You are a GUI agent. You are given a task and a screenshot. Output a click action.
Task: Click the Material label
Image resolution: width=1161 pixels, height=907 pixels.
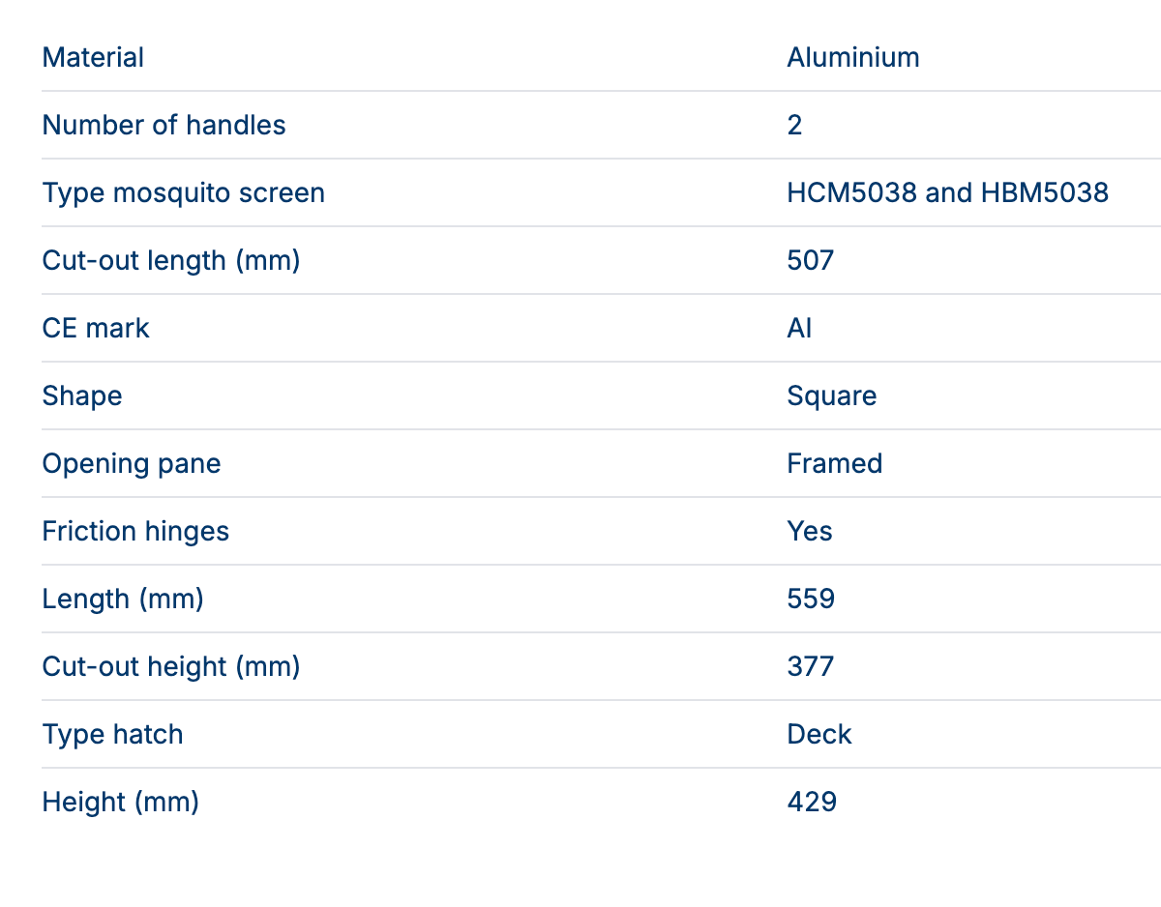click(x=93, y=58)
